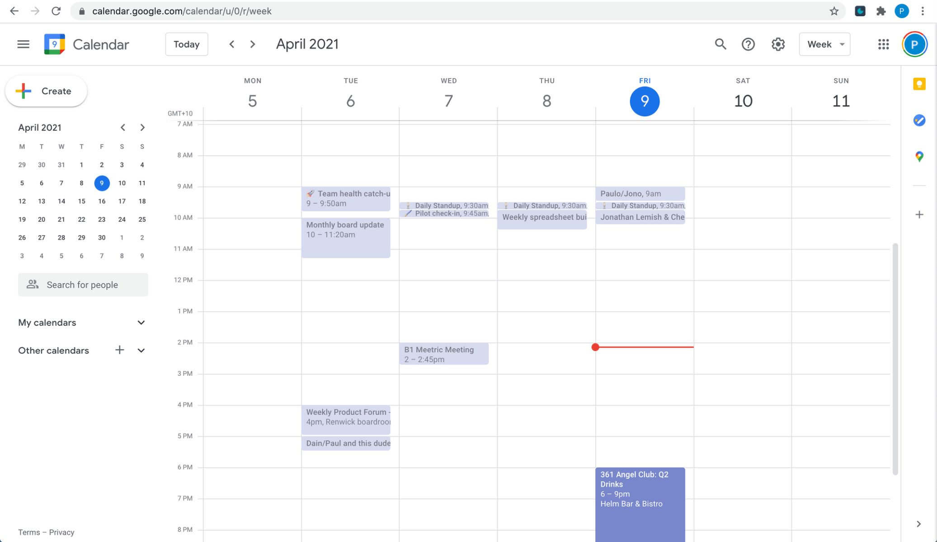Open Google Maps side panel icon
This screenshot has height=542, width=937.
click(x=919, y=157)
